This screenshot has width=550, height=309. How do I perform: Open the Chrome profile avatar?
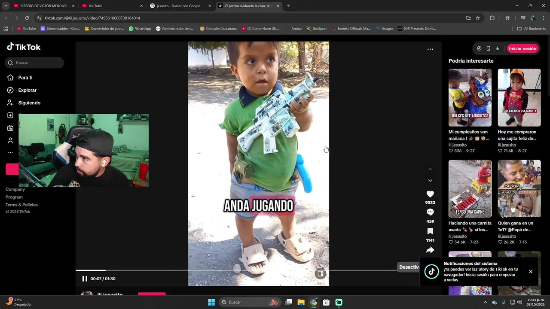[x=533, y=18]
